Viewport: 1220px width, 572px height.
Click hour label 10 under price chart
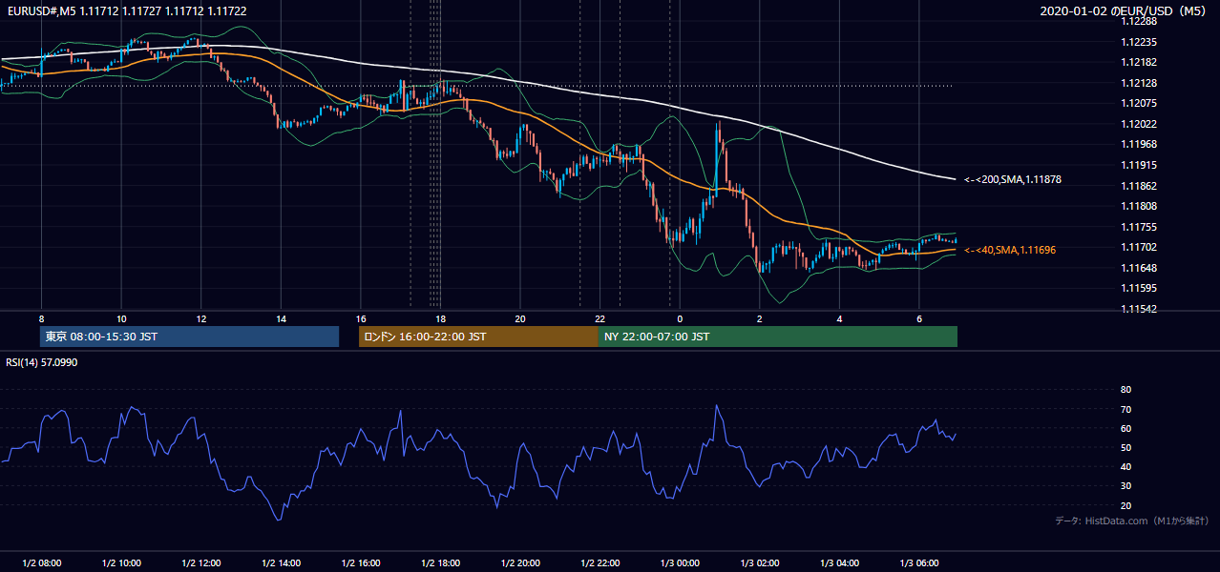coord(121,318)
